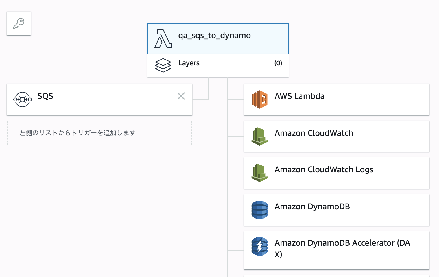Image resolution: width=439 pixels, height=277 pixels.
Task: Click the Amazon CloudWatch green icon
Action: (x=260, y=136)
